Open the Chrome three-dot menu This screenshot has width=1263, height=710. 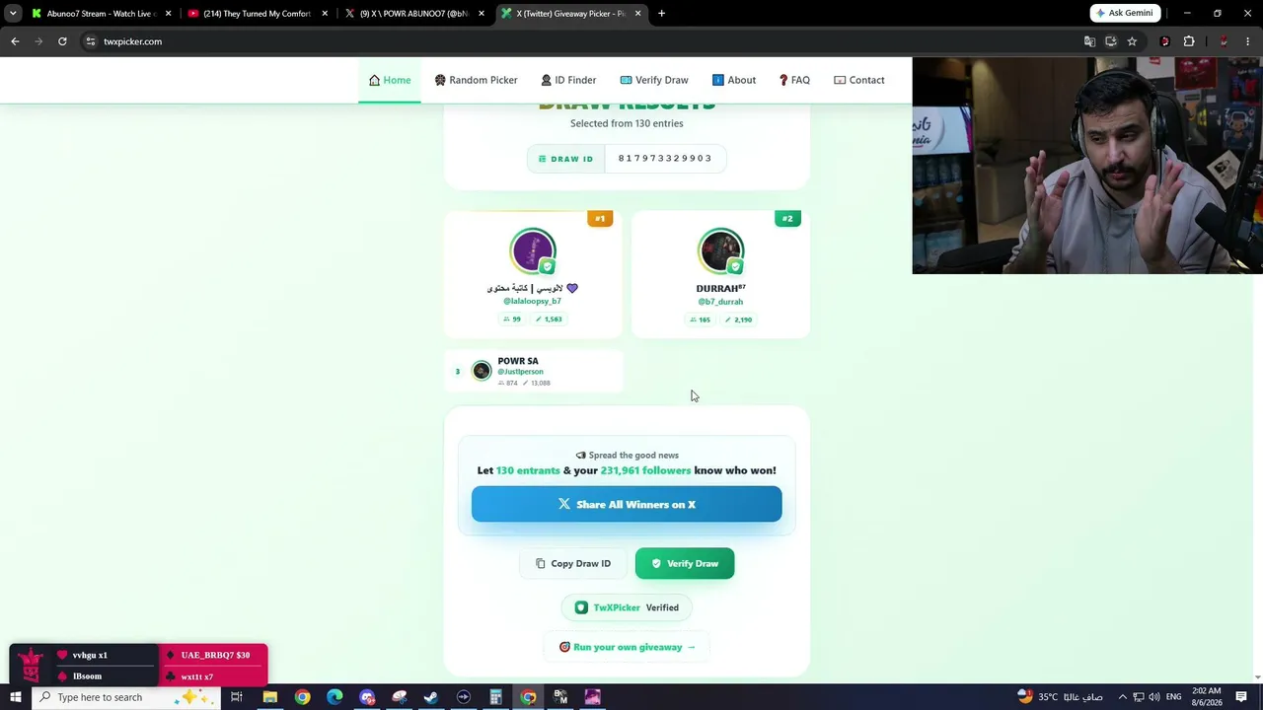pos(1248,41)
